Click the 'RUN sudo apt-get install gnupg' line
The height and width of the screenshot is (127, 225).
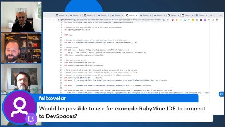click(x=119, y=90)
